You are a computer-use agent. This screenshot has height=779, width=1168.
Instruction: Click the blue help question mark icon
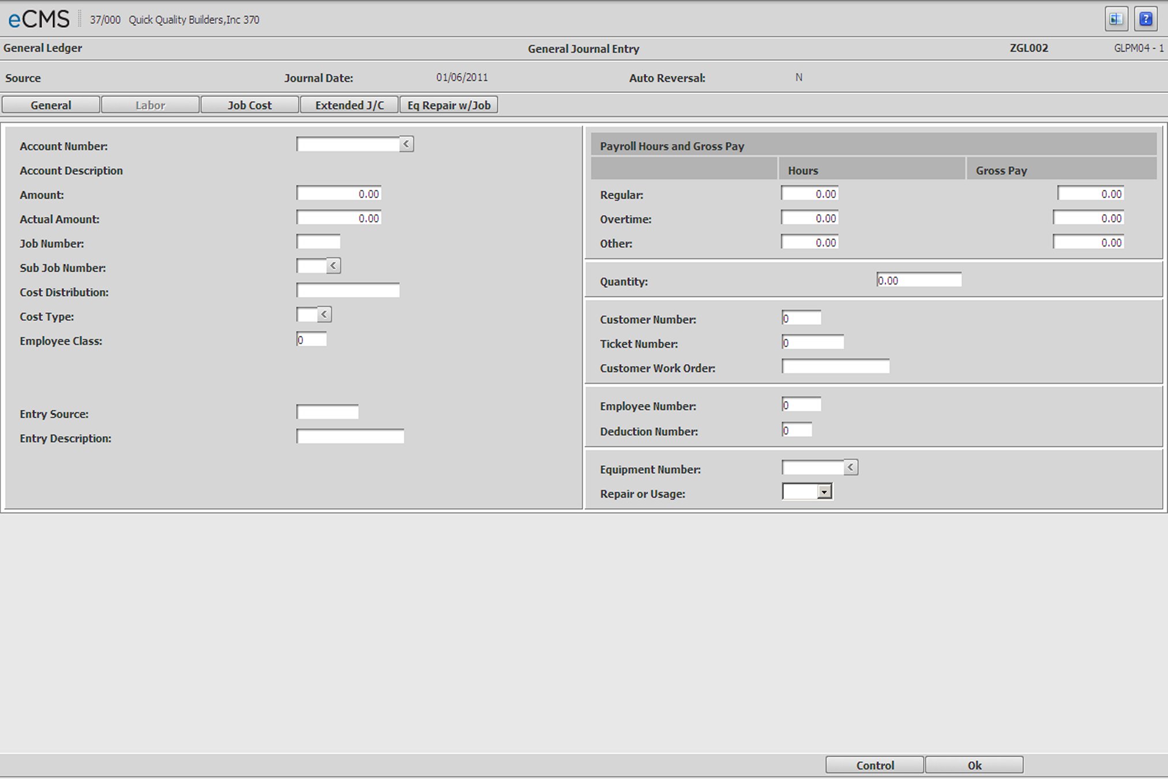pos(1146,19)
